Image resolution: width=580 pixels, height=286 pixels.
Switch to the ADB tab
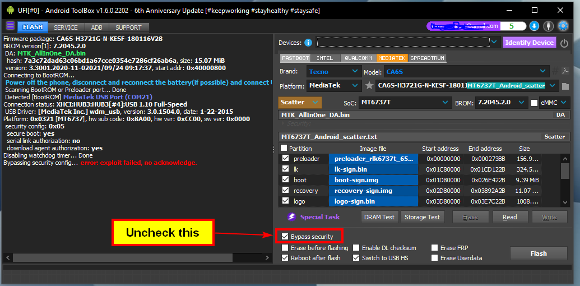pyautogui.click(x=97, y=27)
